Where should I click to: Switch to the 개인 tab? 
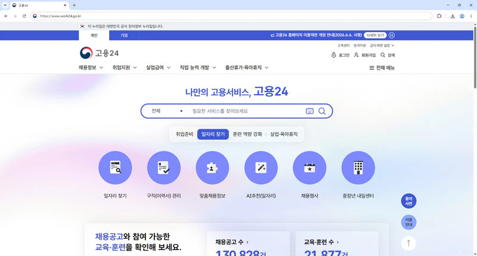(94, 36)
